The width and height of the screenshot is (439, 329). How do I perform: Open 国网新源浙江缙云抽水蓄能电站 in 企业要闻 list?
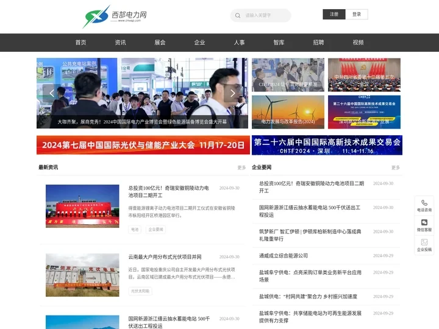click(310, 211)
